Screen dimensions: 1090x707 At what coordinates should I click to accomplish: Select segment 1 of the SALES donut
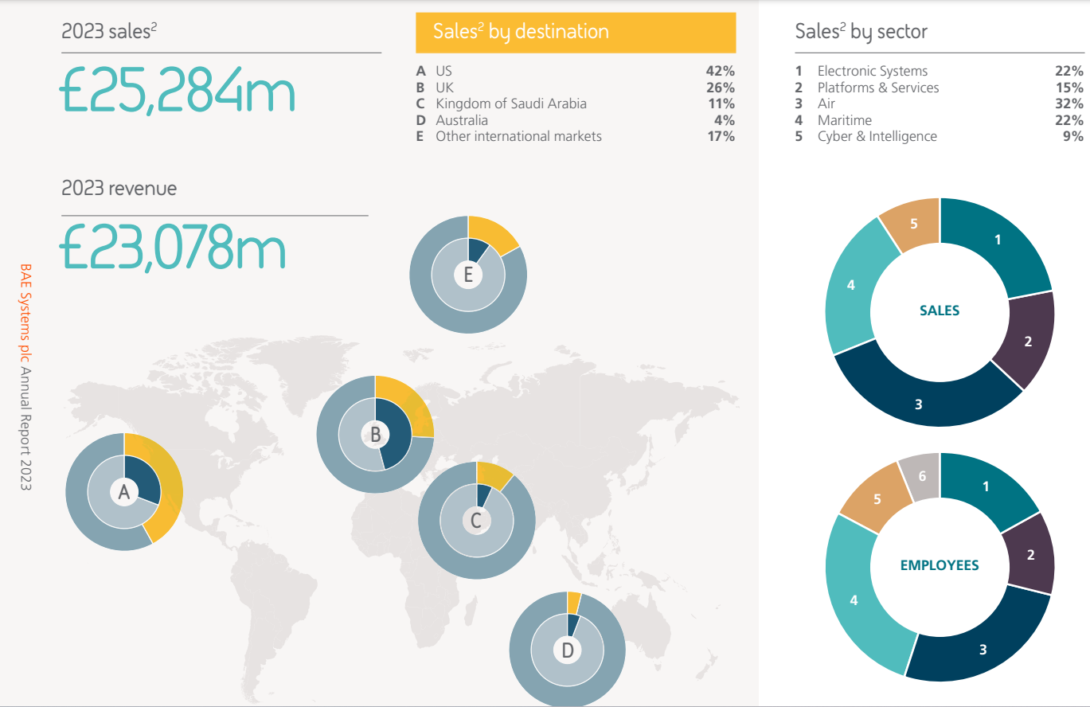coord(998,240)
